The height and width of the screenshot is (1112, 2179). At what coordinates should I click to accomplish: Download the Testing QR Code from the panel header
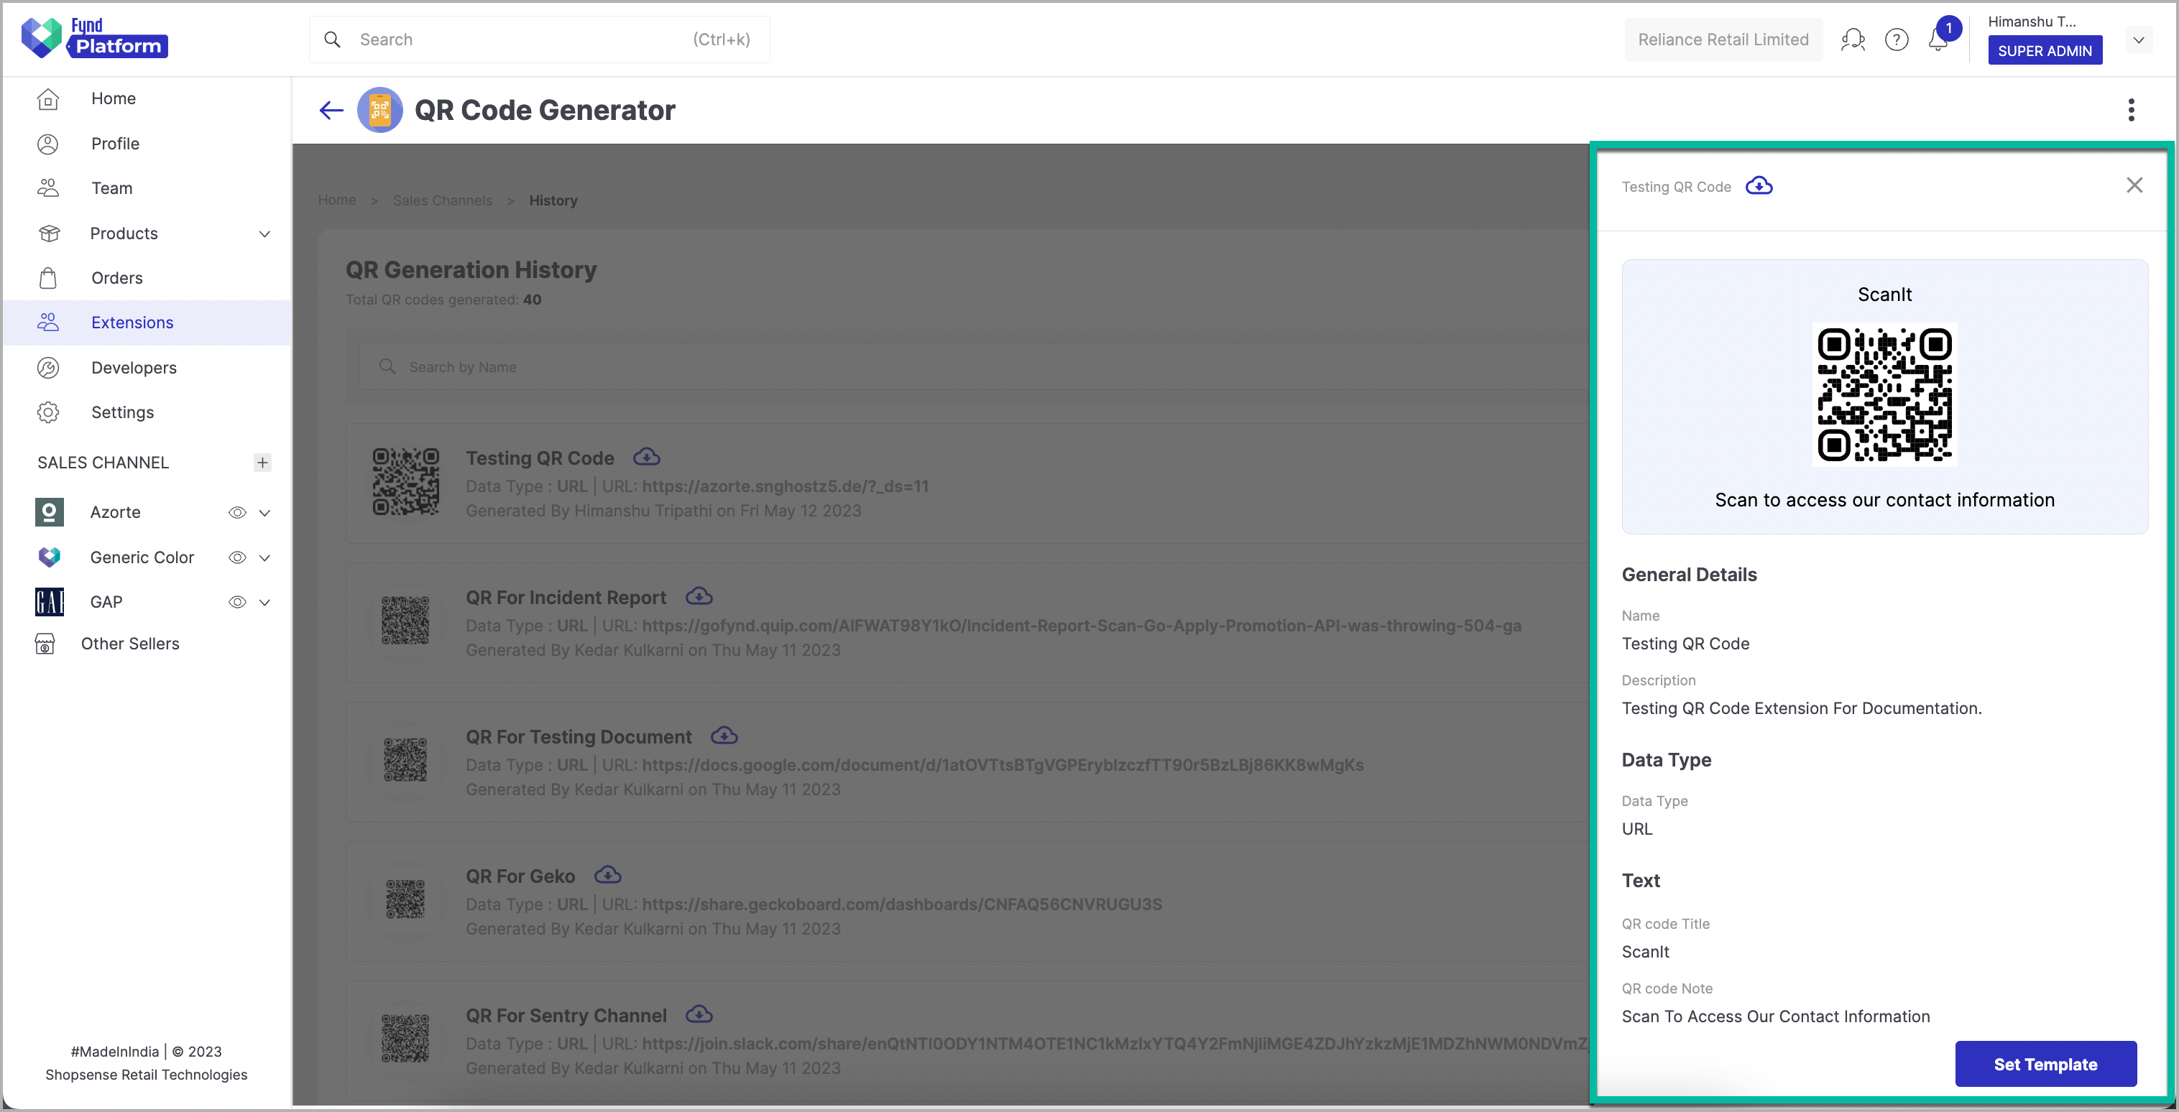click(1759, 186)
